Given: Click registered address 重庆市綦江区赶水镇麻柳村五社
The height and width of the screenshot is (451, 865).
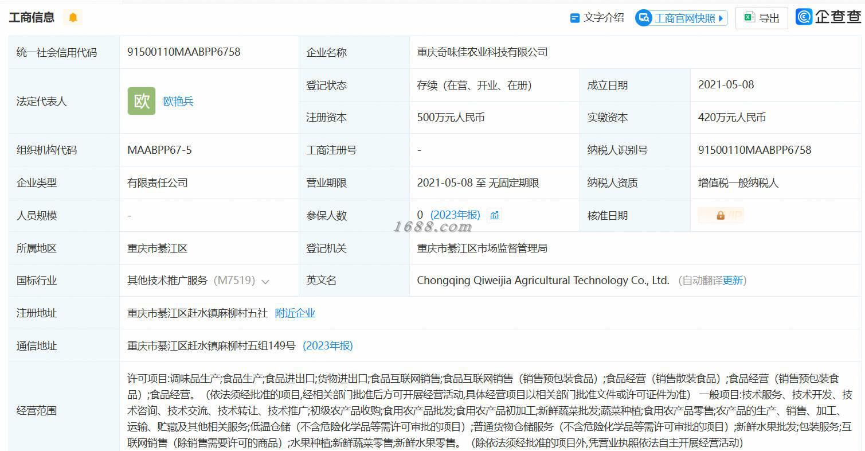Looking at the screenshot, I should click(198, 313).
